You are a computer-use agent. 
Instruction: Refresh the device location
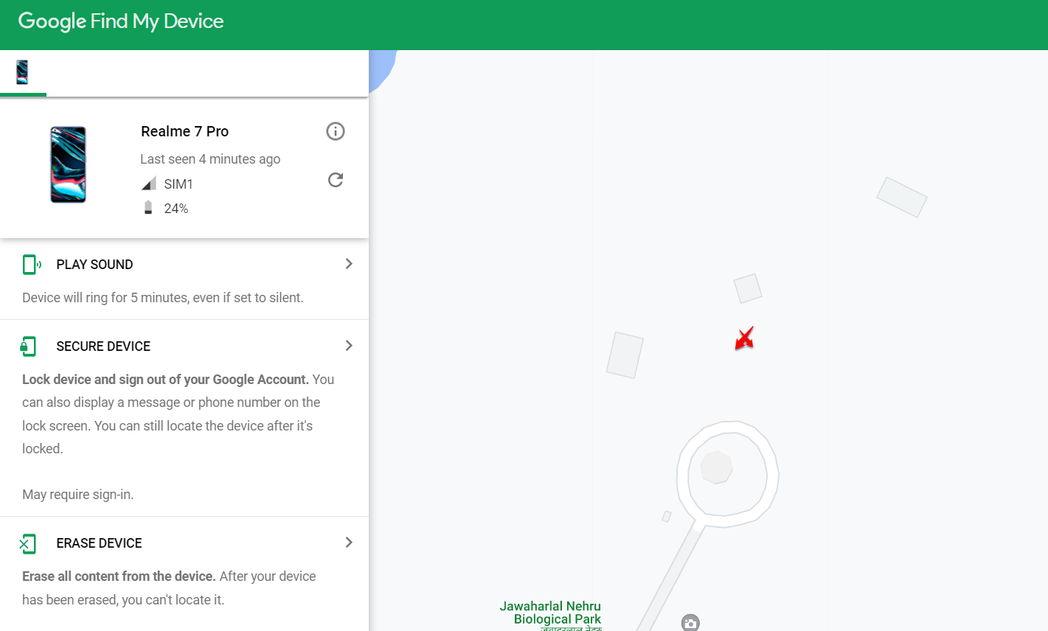(336, 180)
